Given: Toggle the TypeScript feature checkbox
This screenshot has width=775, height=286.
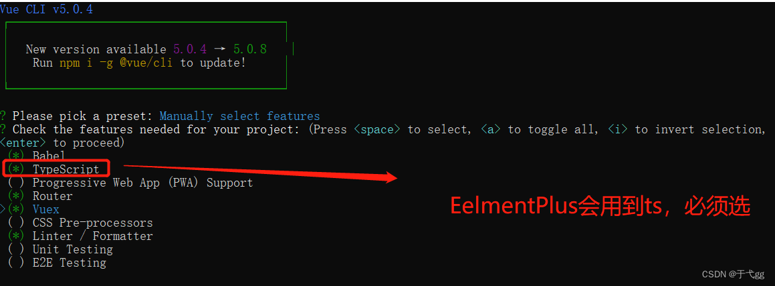Looking at the screenshot, I should point(16,169).
